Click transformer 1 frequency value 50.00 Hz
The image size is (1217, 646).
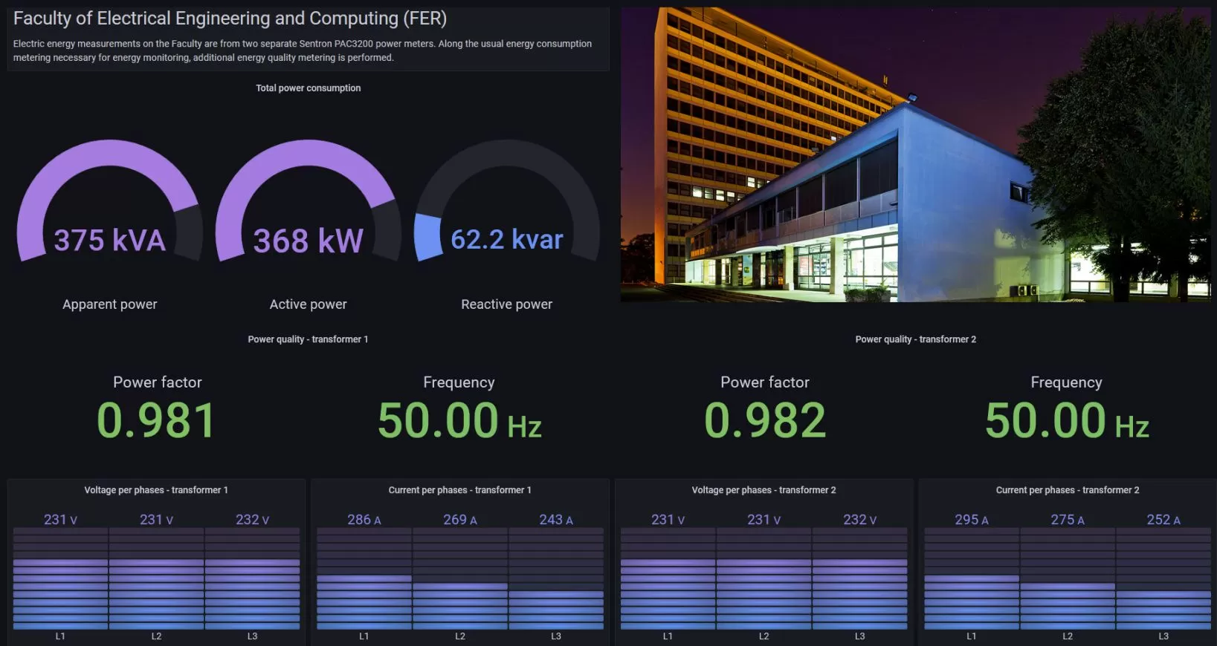coord(459,420)
